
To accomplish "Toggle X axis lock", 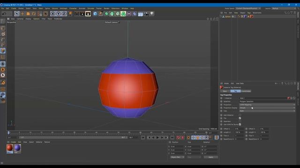I will [x=52, y=14].
